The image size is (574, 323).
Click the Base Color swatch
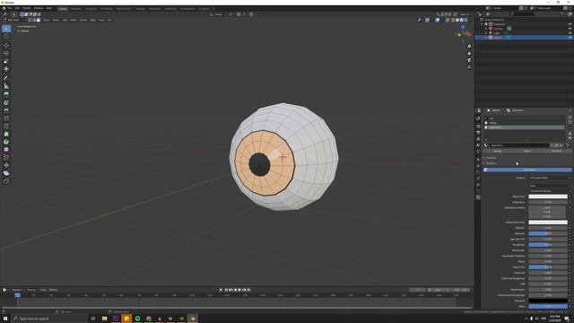click(x=548, y=196)
